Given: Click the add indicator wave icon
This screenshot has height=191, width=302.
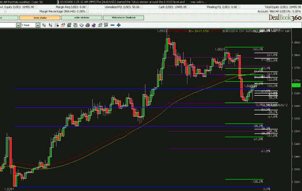Looking at the screenshot, I should coord(63,25).
